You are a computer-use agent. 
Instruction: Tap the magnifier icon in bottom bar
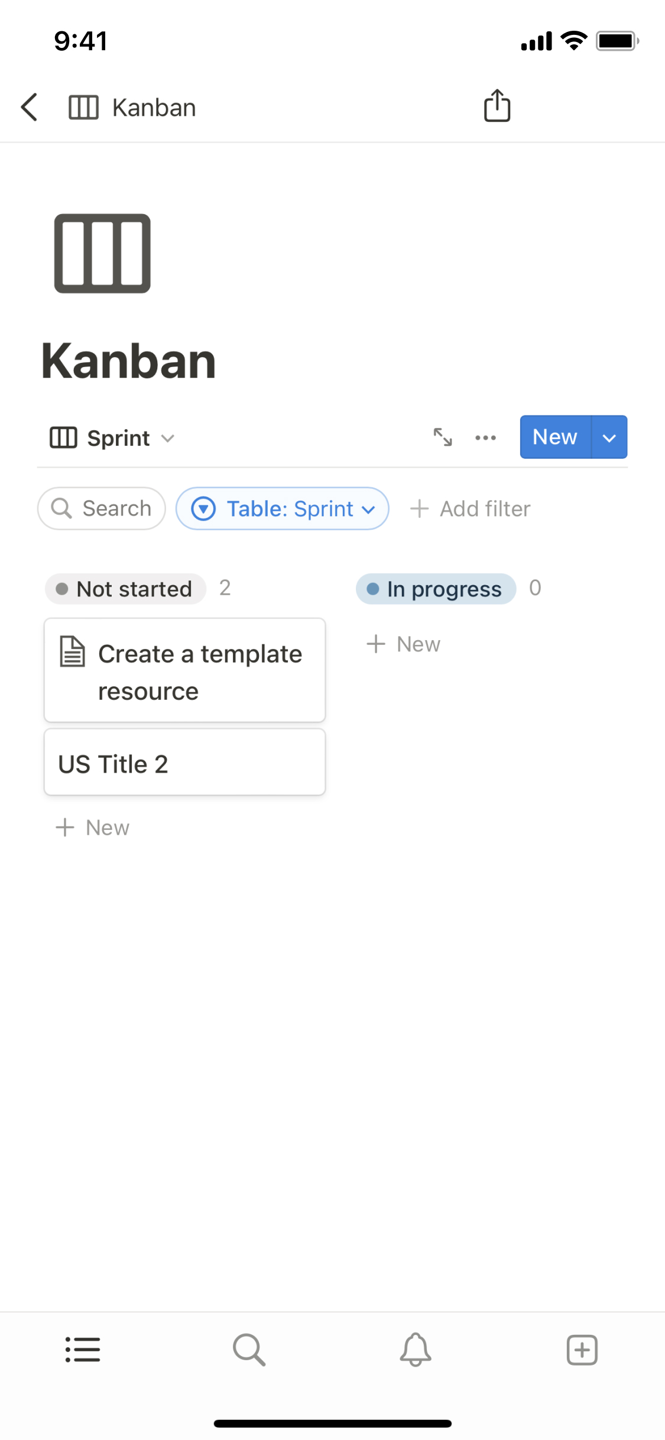(x=249, y=1350)
